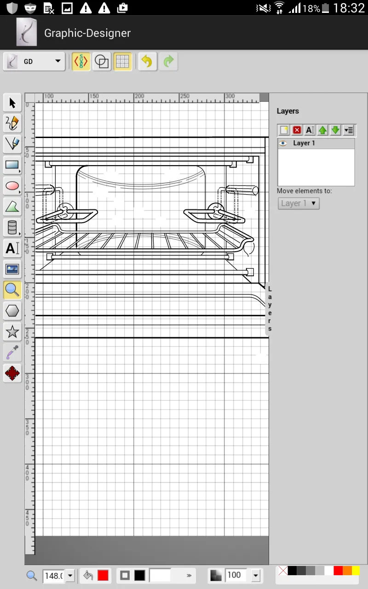Viewport: 368px width, 589px height.
Task: Click the white stroke width field
Action: pyautogui.click(x=160, y=575)
